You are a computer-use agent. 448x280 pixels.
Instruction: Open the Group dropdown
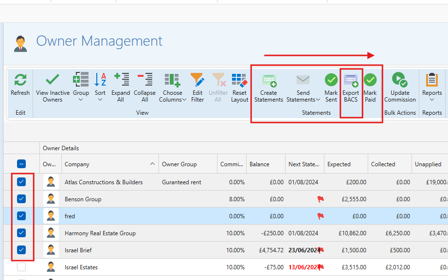coord(81,100)
